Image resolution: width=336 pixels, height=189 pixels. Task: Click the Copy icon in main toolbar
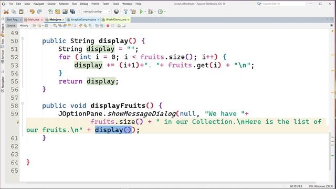click(x=14, y=12)
